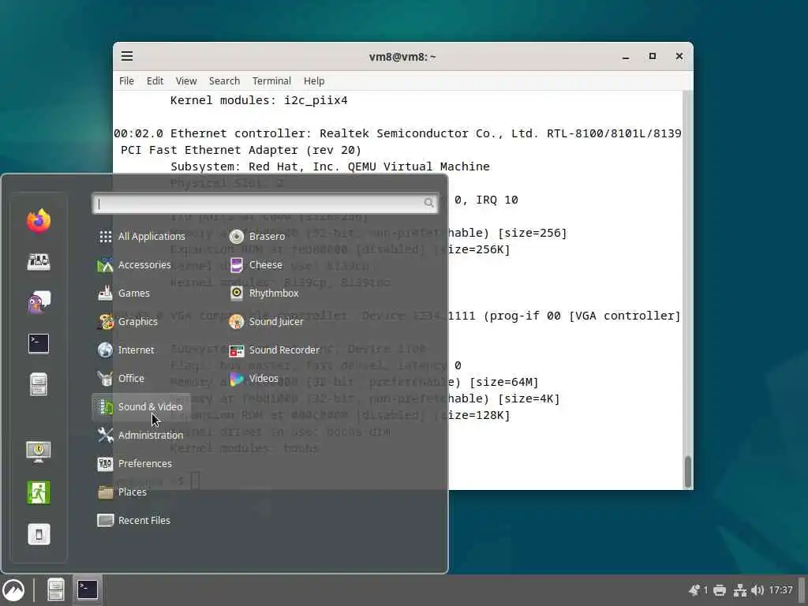Click the Terminal window button on taskbar

point(87,590)
